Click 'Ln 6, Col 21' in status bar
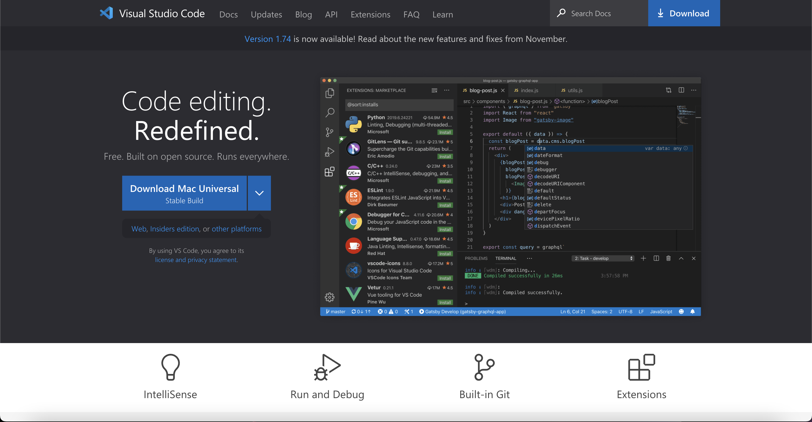 coord(572,311)
